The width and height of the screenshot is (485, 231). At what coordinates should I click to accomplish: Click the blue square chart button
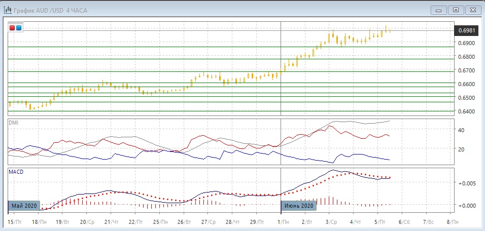pyautogui.click(x=19, y=28)
